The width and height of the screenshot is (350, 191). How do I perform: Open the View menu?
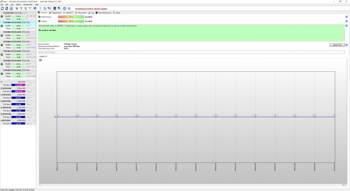[12, 5]
